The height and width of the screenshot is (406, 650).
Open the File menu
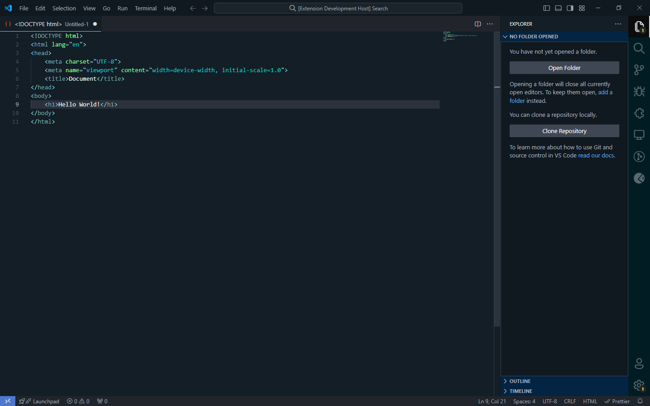click(x=23, y=8)
